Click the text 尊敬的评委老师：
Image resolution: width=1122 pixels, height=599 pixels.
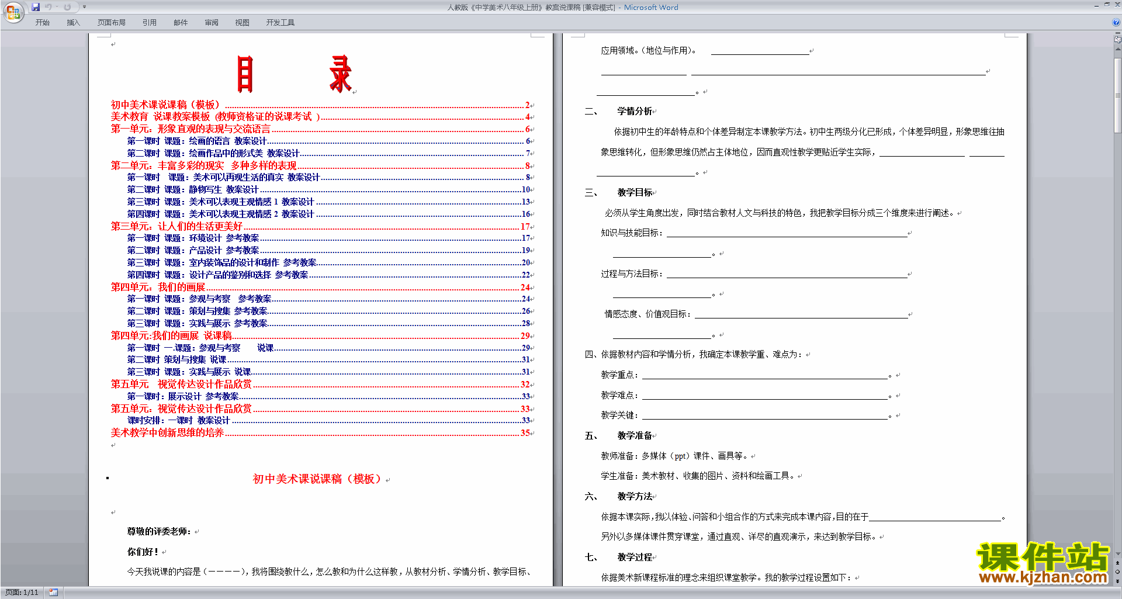[159, 531]
